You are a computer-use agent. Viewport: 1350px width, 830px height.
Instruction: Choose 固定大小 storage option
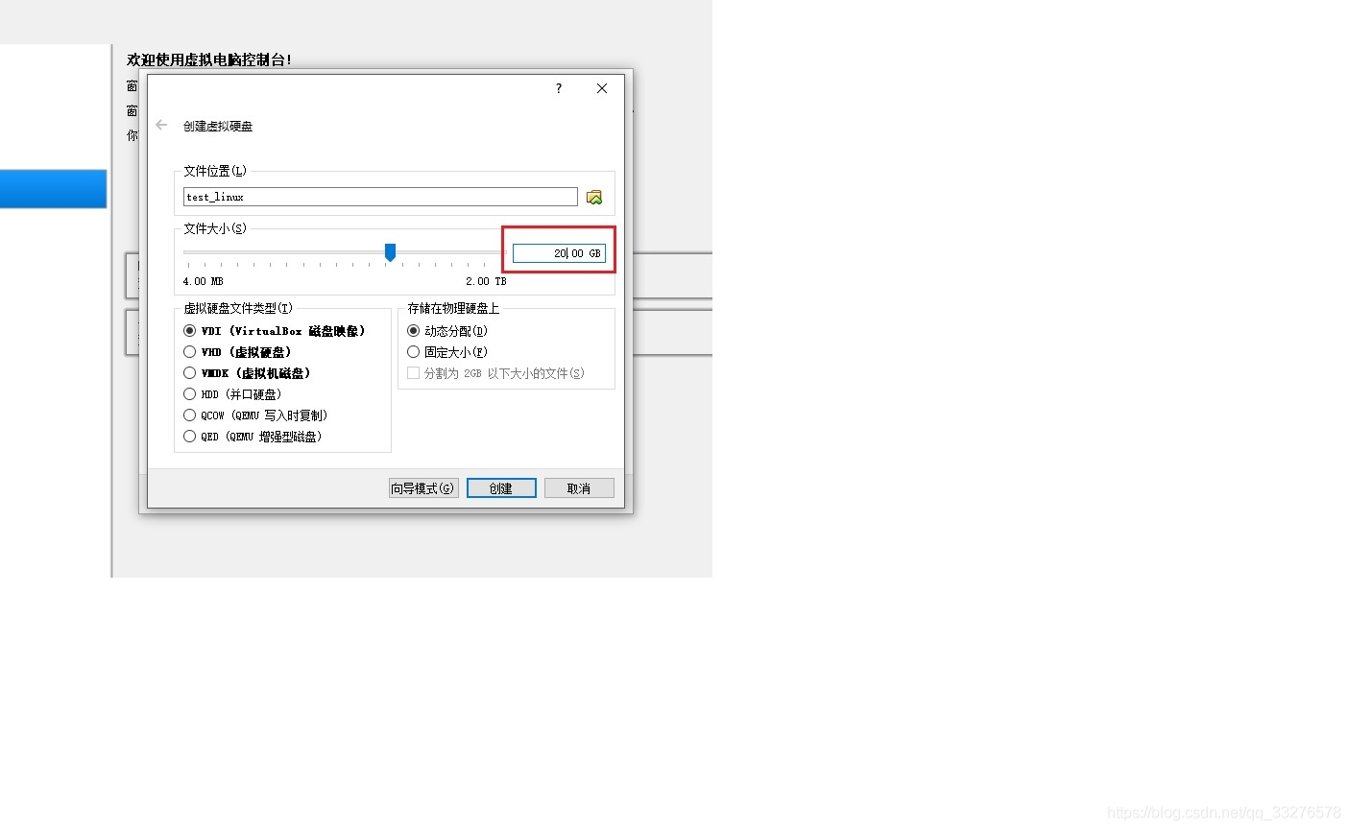tap(447, 352)
